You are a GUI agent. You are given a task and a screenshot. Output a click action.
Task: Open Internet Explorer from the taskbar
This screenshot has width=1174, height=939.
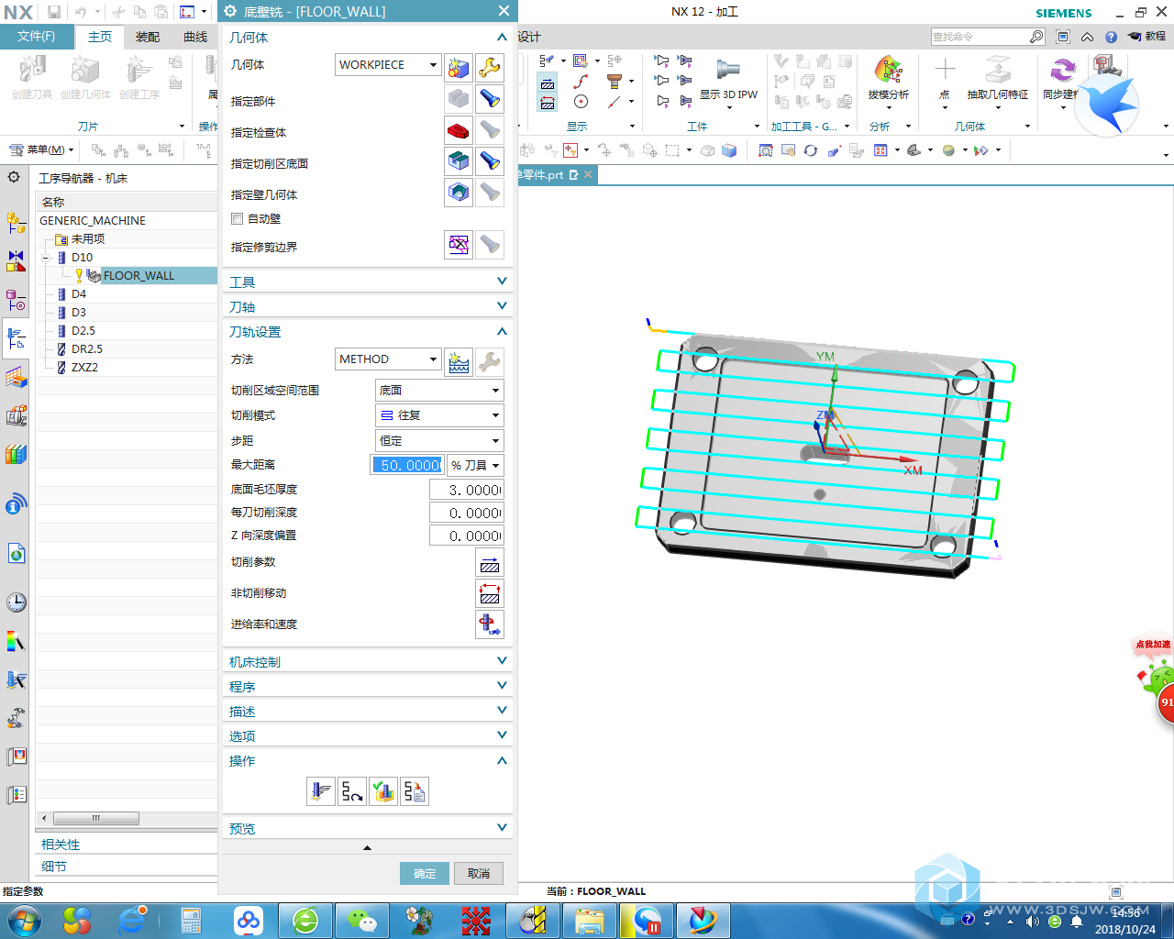(x=133, y=921)
